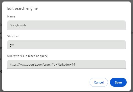Place cursor on the word web in Name

(x=23, y=25)
